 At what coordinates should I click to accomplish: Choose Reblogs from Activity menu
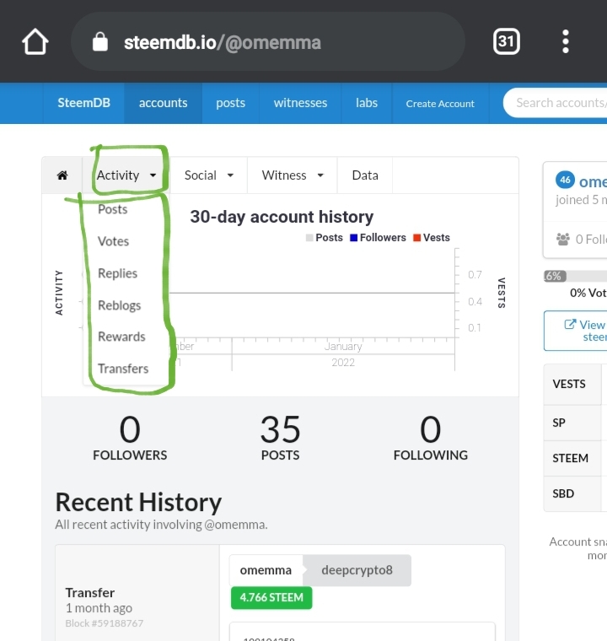click(x=120, y=305)
